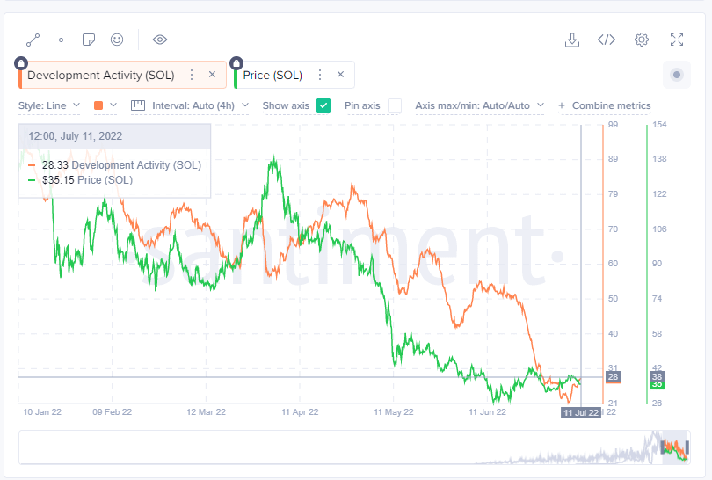Download the chart data
Screen dimensions: 712x480
tap(572, 40)
